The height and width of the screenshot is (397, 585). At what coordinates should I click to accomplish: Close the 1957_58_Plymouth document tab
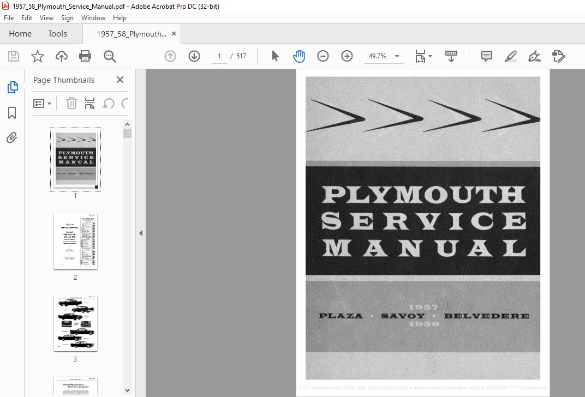tap(174, 34)
